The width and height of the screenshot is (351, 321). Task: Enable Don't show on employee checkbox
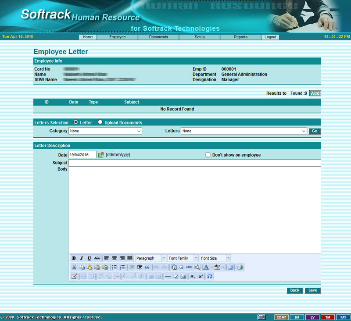click(208, 155)
